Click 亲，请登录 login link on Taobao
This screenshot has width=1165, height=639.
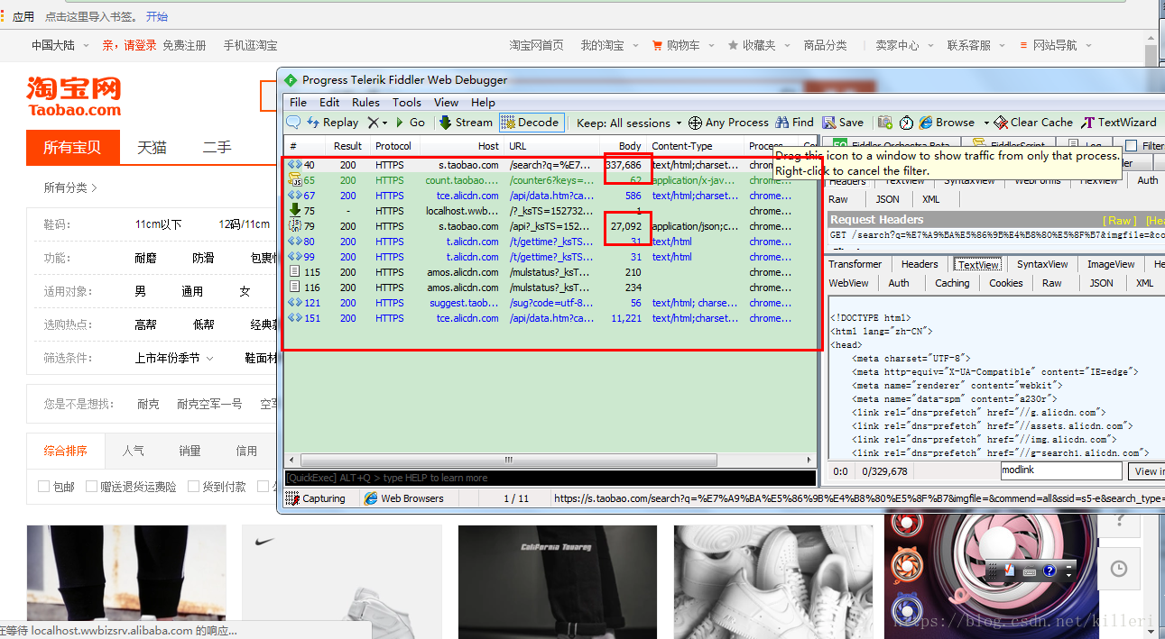click(x=129, y=45)
